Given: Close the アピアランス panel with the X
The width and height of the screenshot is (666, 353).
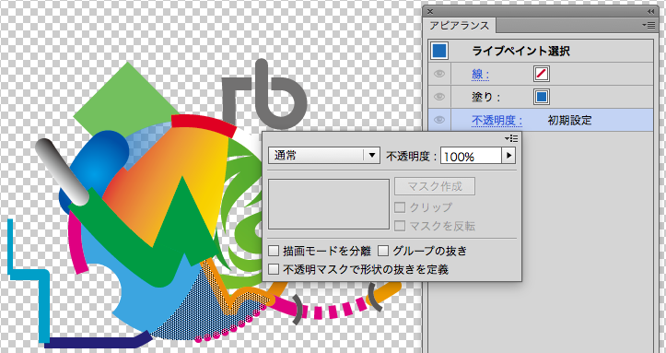Looking at the screenshot, I should 430,11.
